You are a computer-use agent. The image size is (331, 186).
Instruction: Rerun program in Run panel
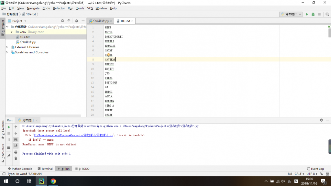coord(9,127)
